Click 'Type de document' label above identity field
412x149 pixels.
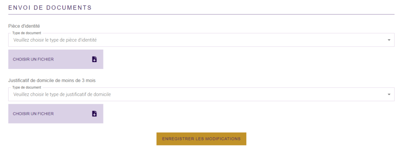point(27,33)
